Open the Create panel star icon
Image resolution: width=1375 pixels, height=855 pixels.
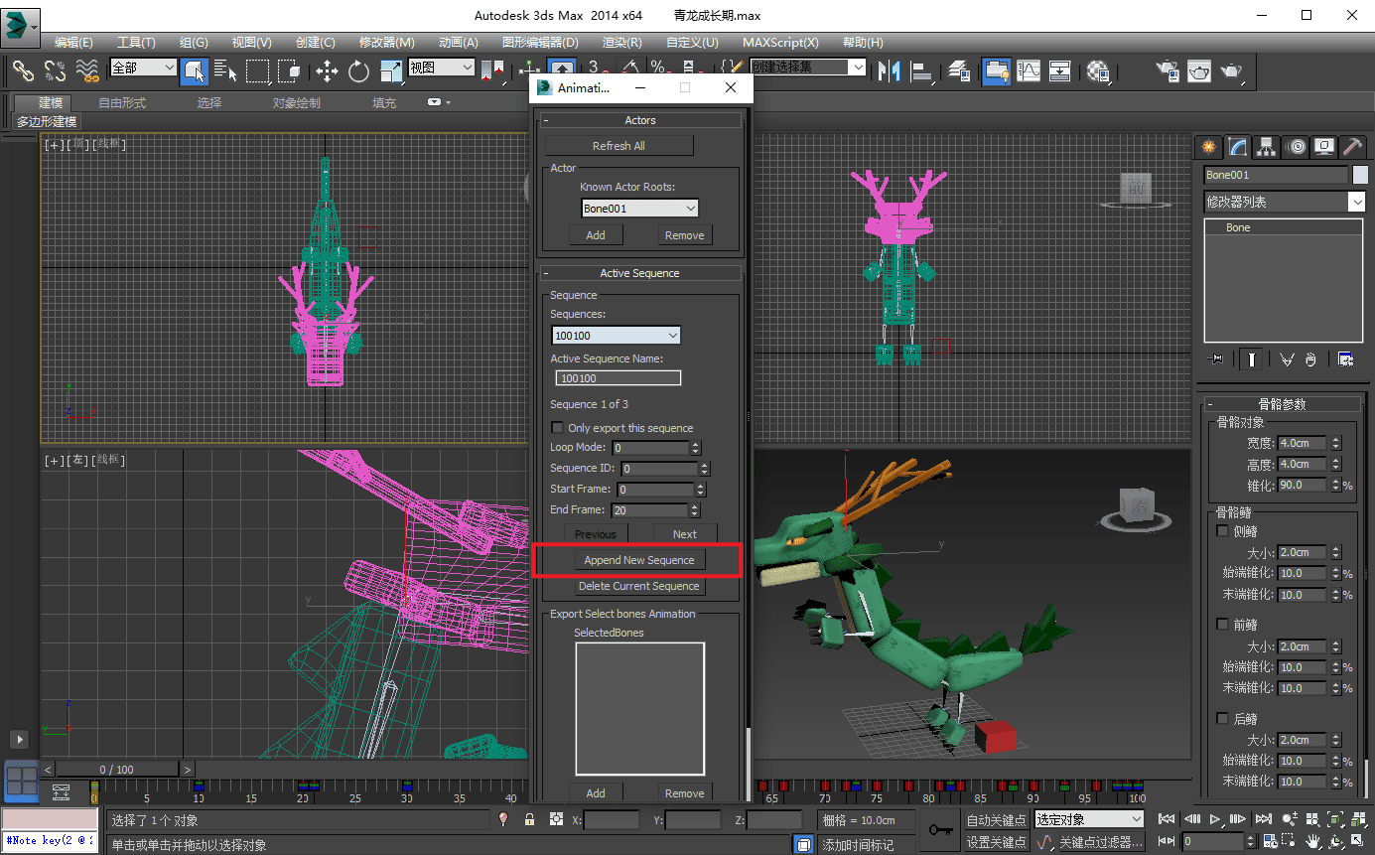(1208, 147)
